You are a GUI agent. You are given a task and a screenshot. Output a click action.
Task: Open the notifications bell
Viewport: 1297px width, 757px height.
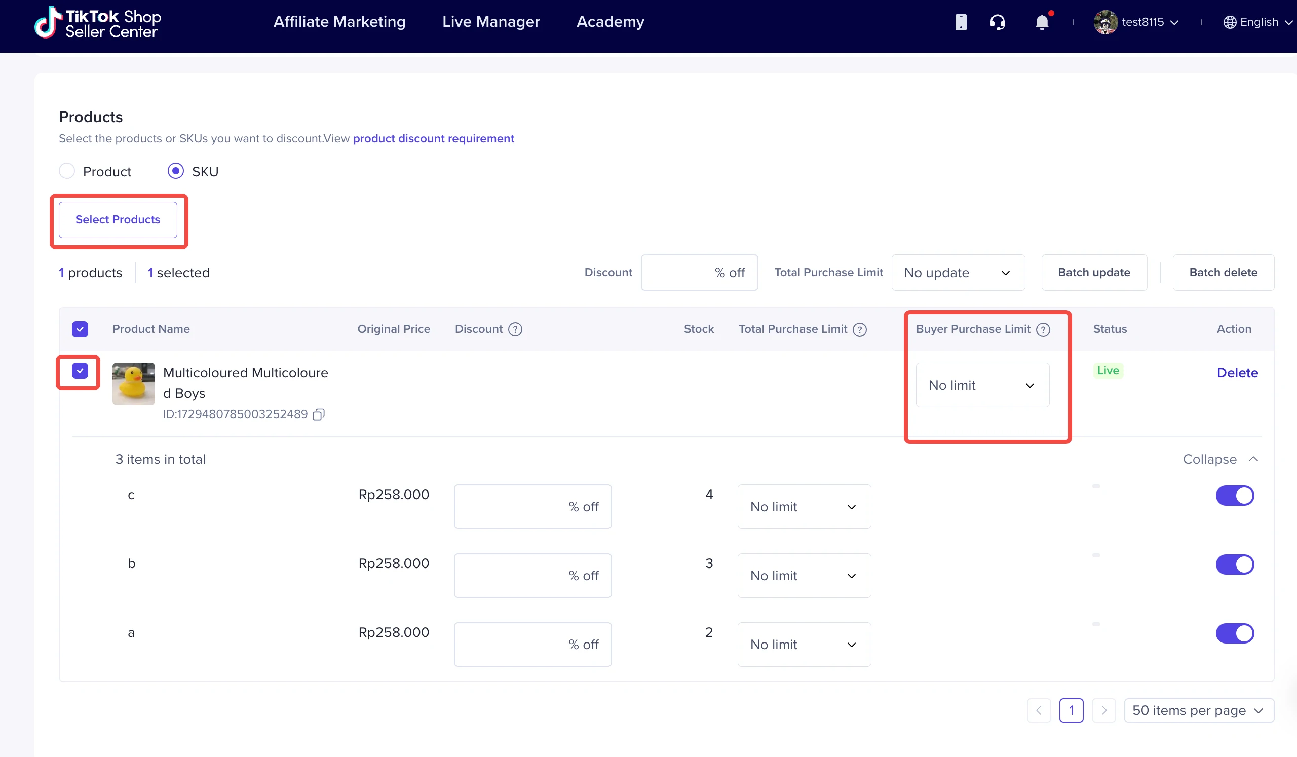(1042, 22)
